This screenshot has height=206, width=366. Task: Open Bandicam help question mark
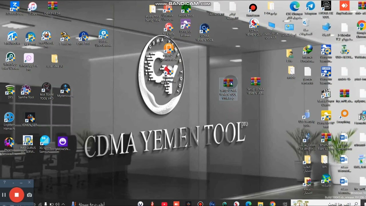(x=4, y=182)
